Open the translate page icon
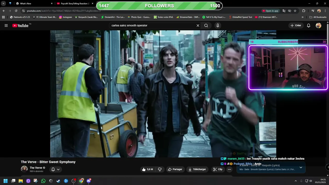329x185 pixels. pyautogui.click(x=284, y=11)
